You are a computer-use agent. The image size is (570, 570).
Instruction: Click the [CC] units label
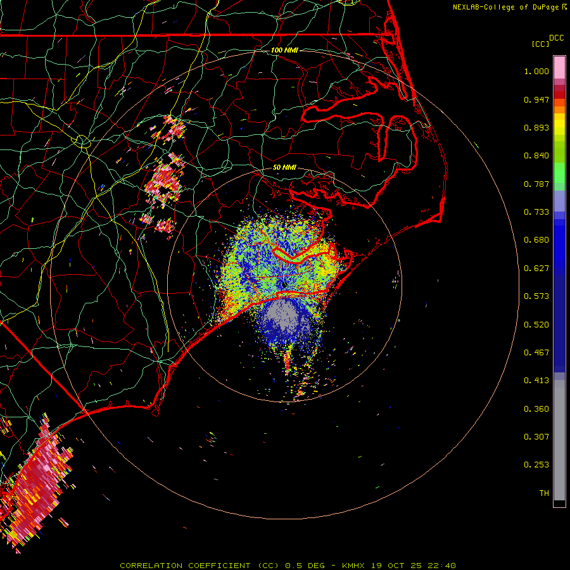pyautogui.click(x=540, y=44)
